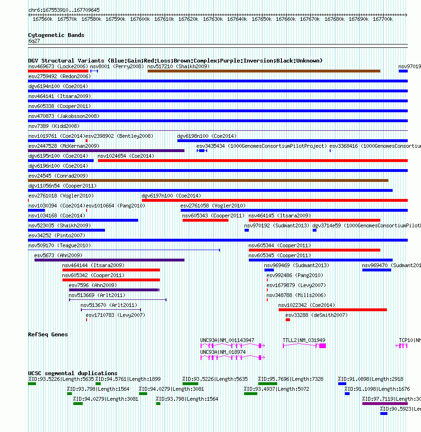This screenshot has height=432, width=421.
Task: Open the dgv6194n100 (Coe2014) variant label
Action: click(x=58, y=86)
